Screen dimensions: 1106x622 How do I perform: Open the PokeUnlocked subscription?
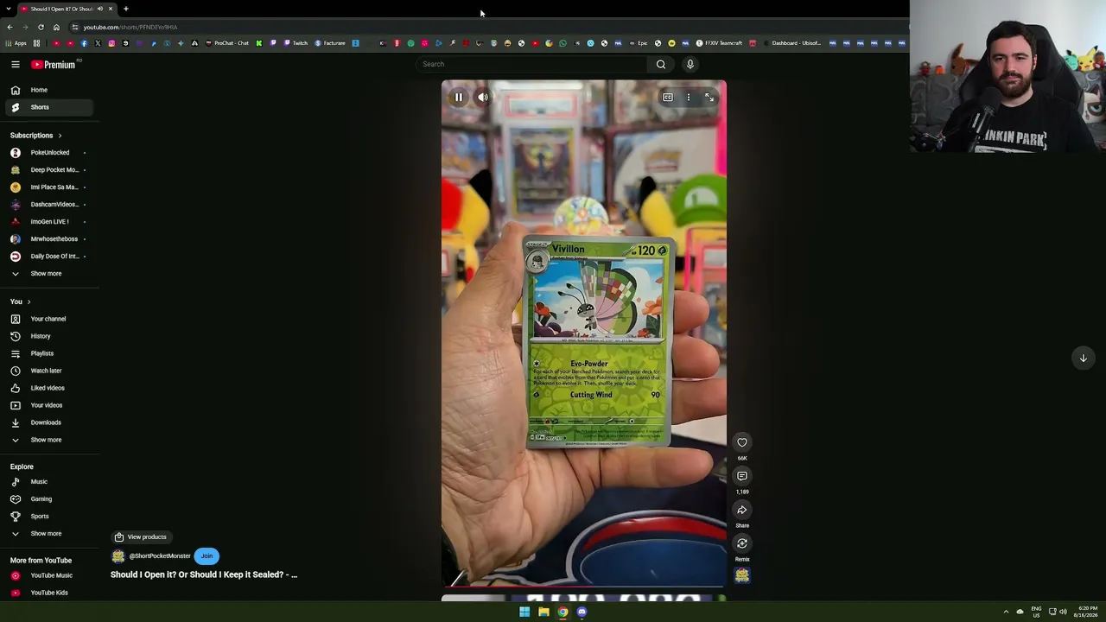click(x=49, y=153)
